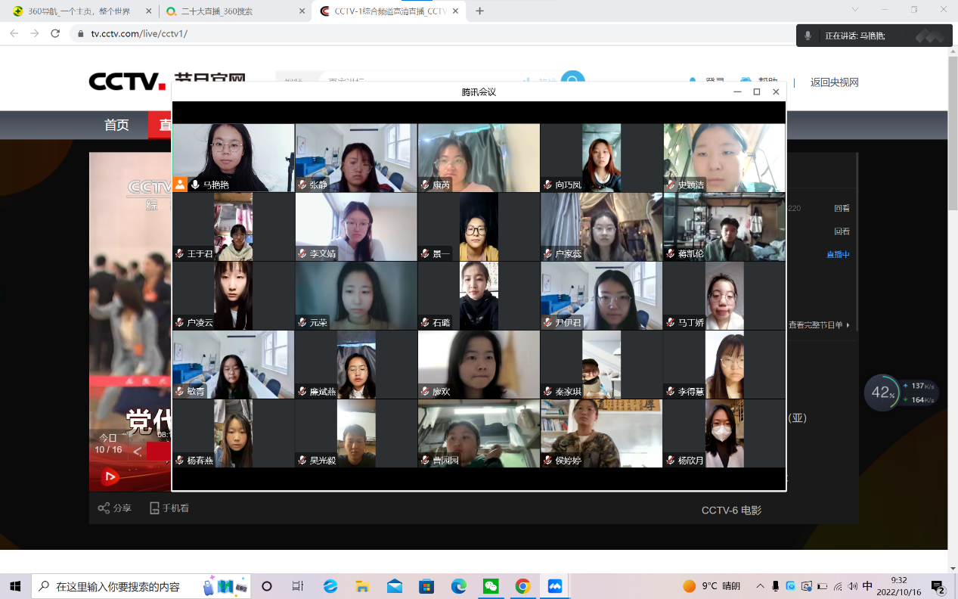Toggle muted mic for 蒋凯伦
Viewport: 958px width, 599px height.
671,254
